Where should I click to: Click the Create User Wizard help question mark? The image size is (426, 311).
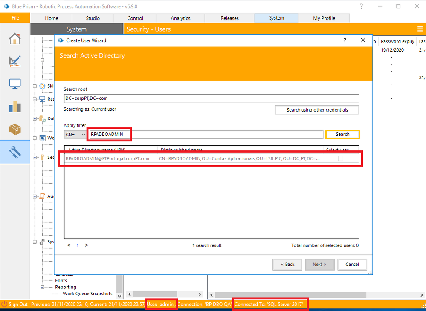345,40
